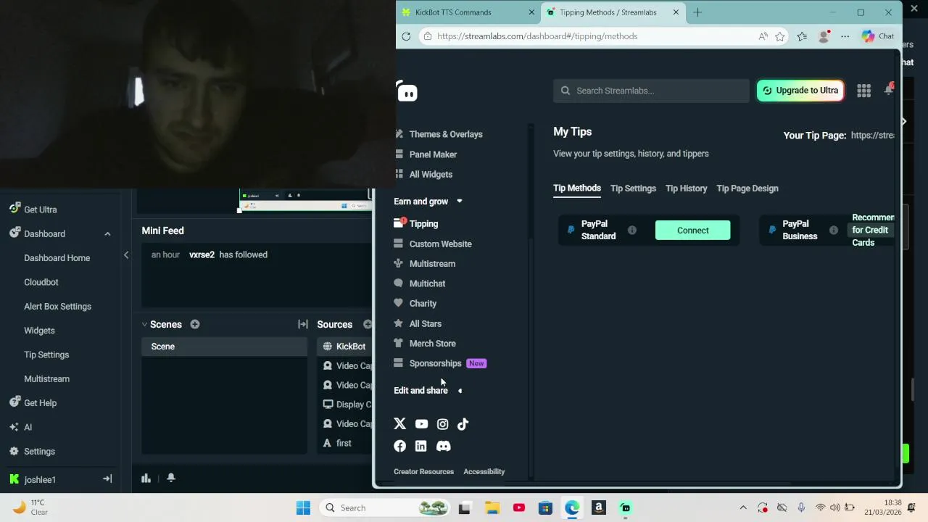Expand the Edit and share section
This screenshot has width=928, height=522.
(460, 391)
